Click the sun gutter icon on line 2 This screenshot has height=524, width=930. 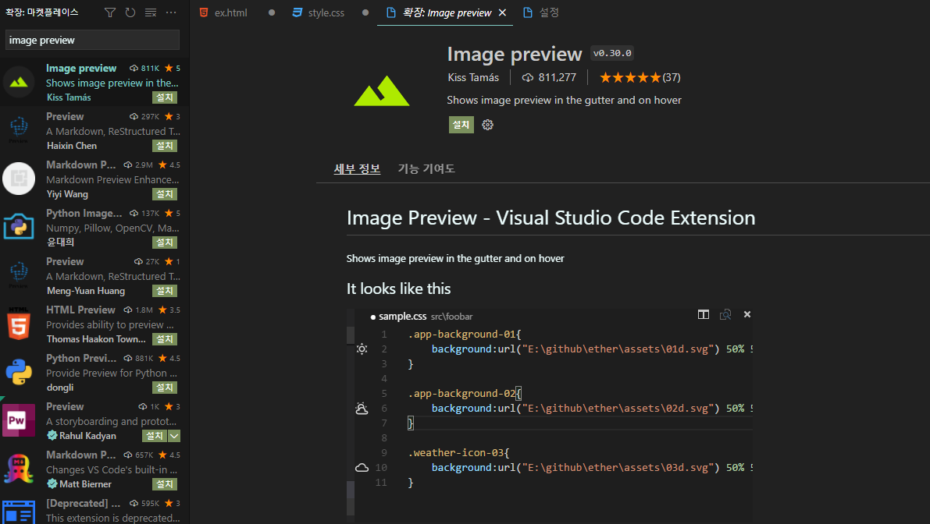pyautogui.click(x=362, y=349)
